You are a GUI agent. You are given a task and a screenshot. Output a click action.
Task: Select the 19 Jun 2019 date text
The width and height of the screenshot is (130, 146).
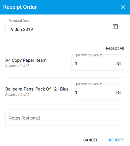coord(21,29)
